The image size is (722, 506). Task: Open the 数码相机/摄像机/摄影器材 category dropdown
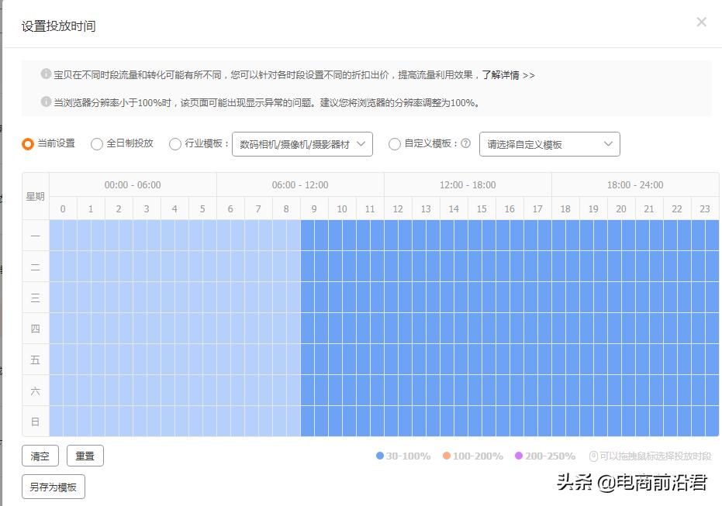pos(302,144)
